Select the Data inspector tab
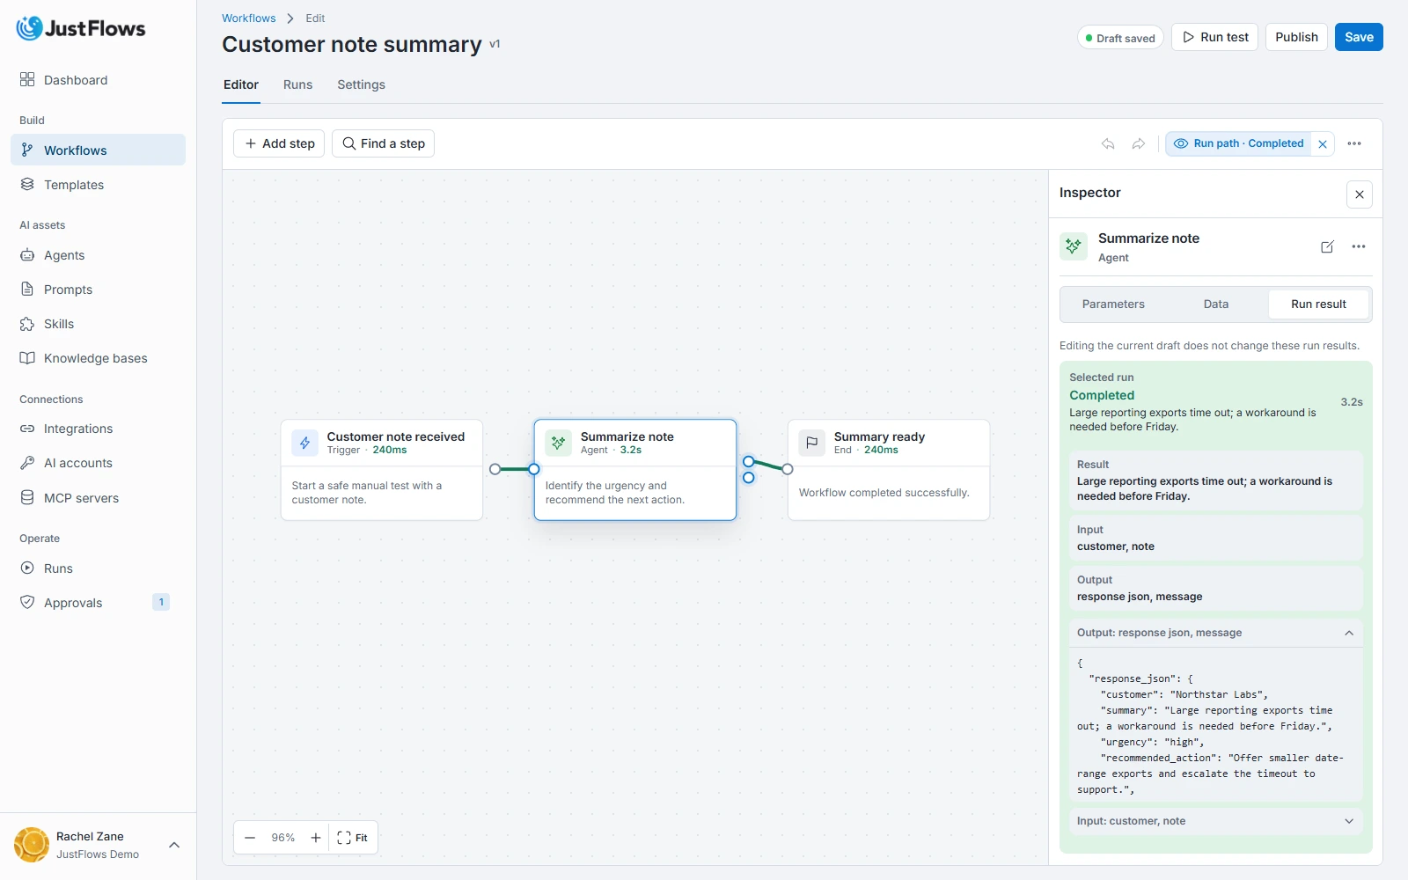The height and width of the screenshot is (880, 1408). (x=1216, y=304)
